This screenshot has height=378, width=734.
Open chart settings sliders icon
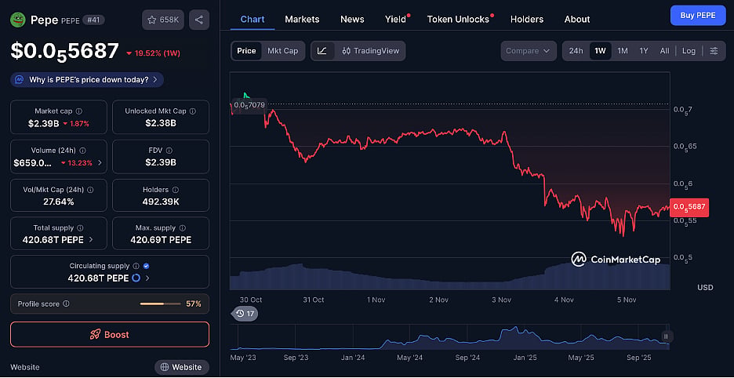714,51
